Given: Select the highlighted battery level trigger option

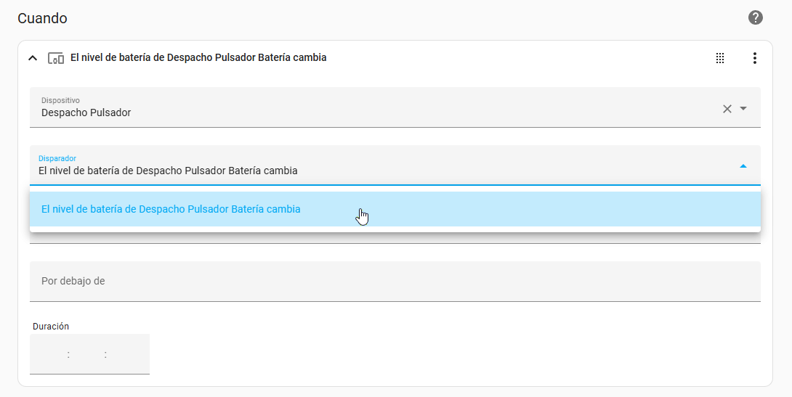Looking at the screenshot, I should pyautogui.click(x=395, y=209).
